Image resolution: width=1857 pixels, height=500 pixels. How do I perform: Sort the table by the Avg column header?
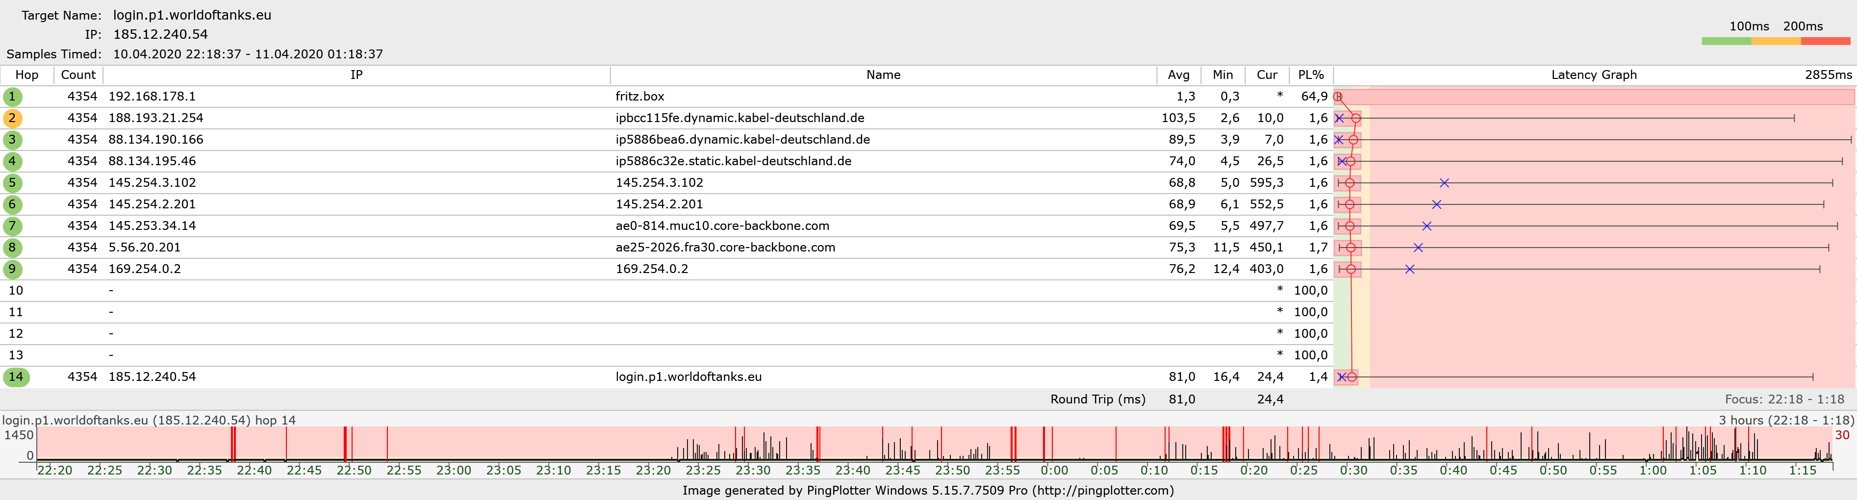tap(1179, 74)
